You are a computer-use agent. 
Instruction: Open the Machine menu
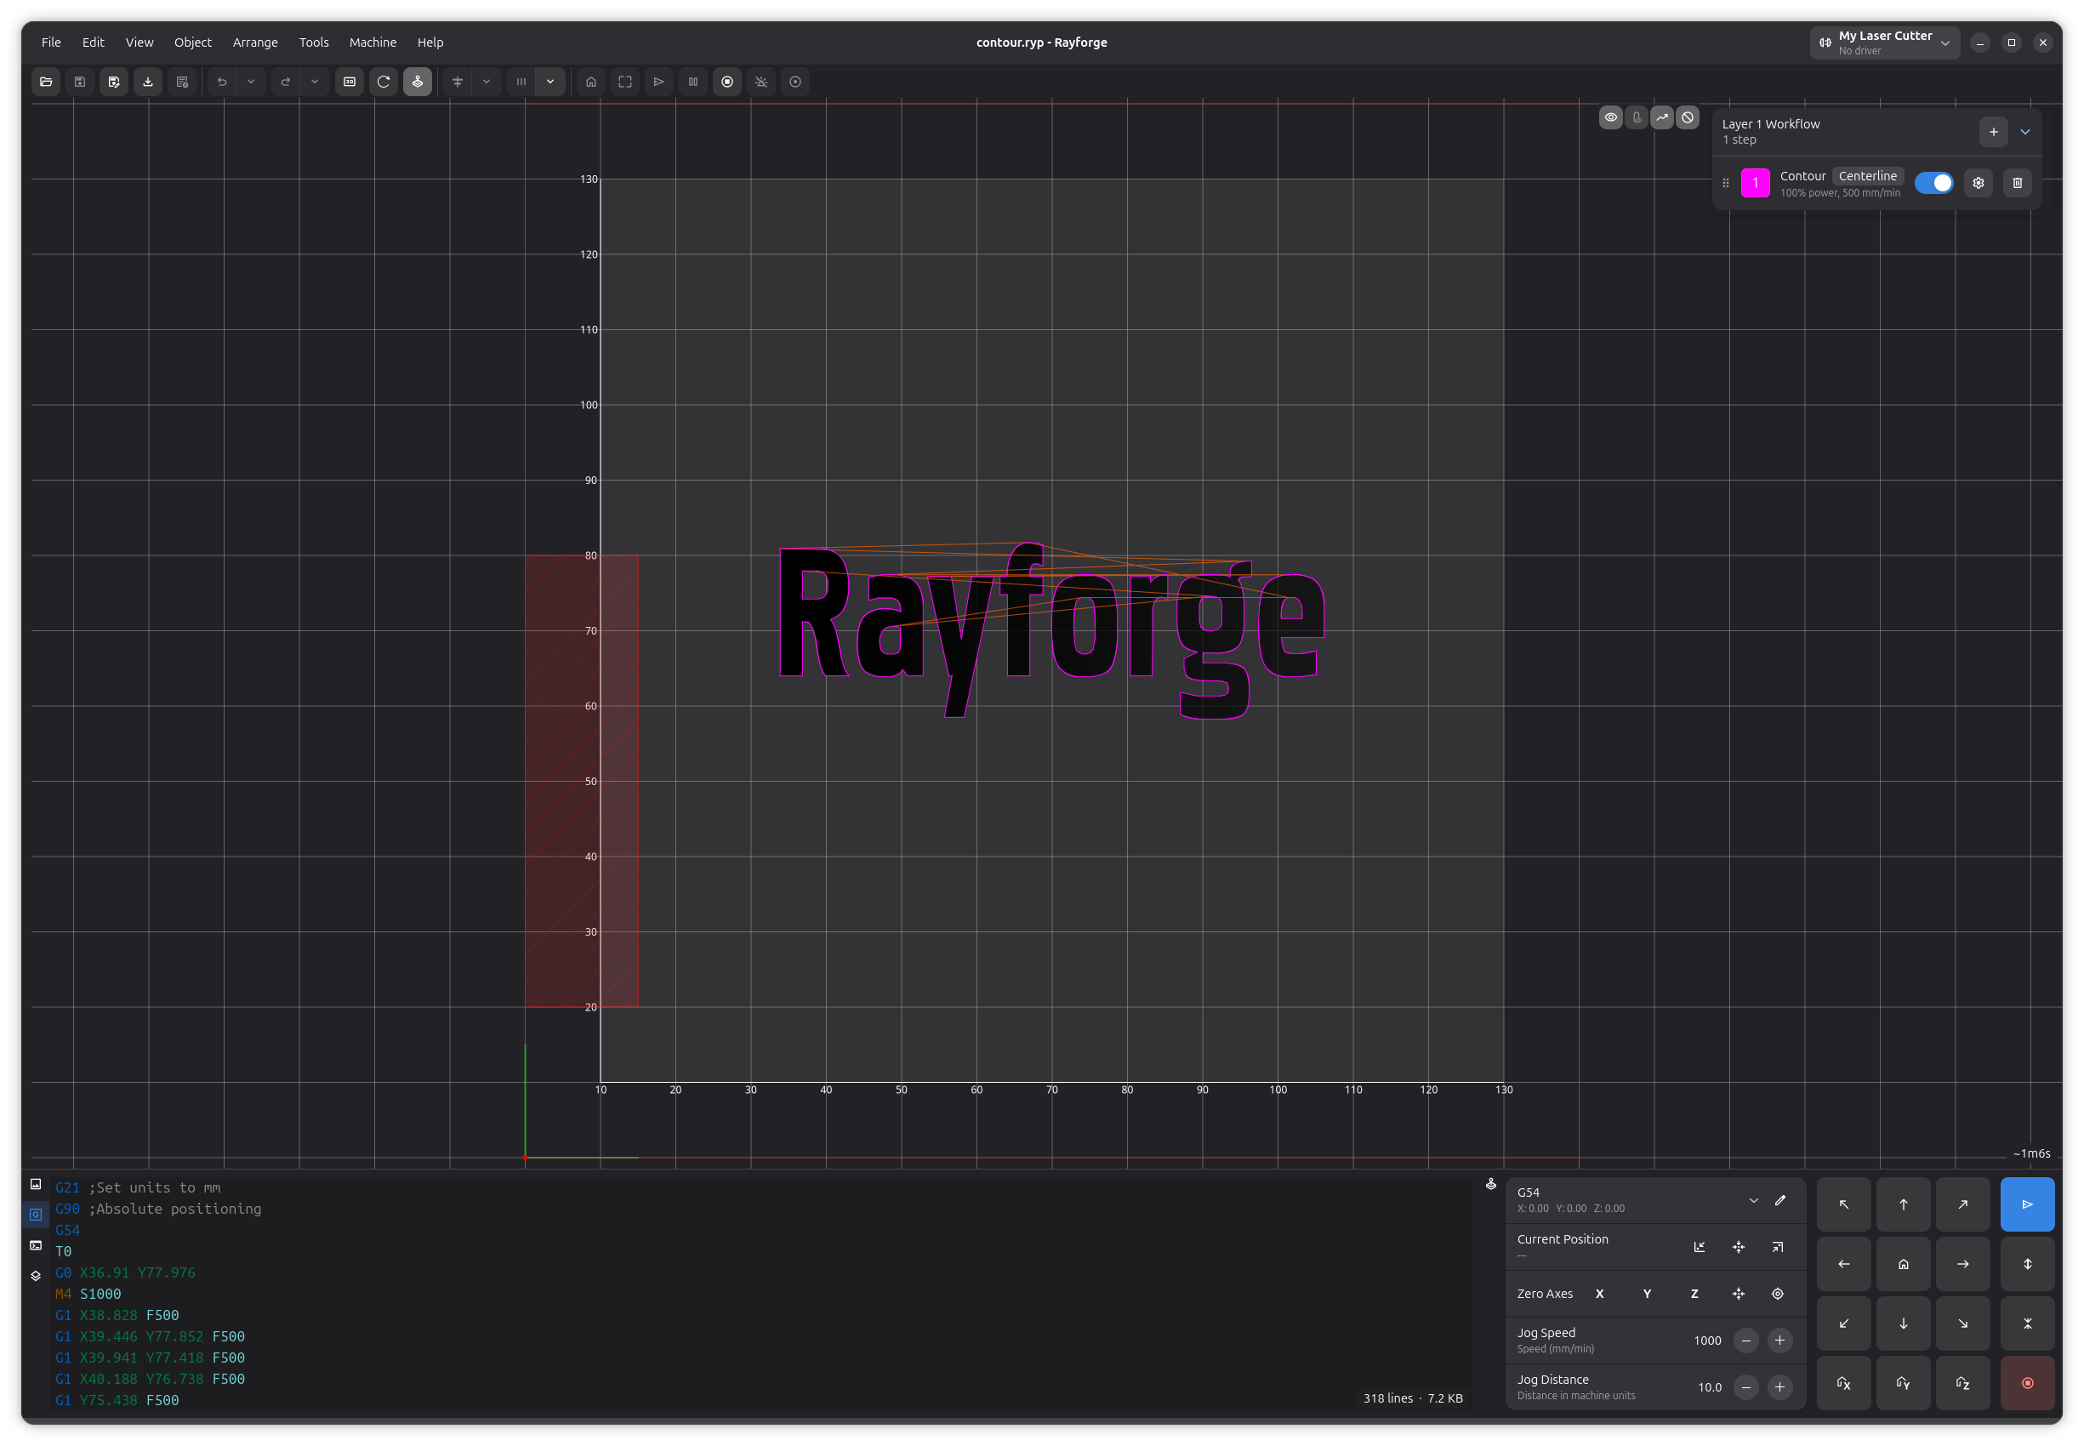click(373, 42)
